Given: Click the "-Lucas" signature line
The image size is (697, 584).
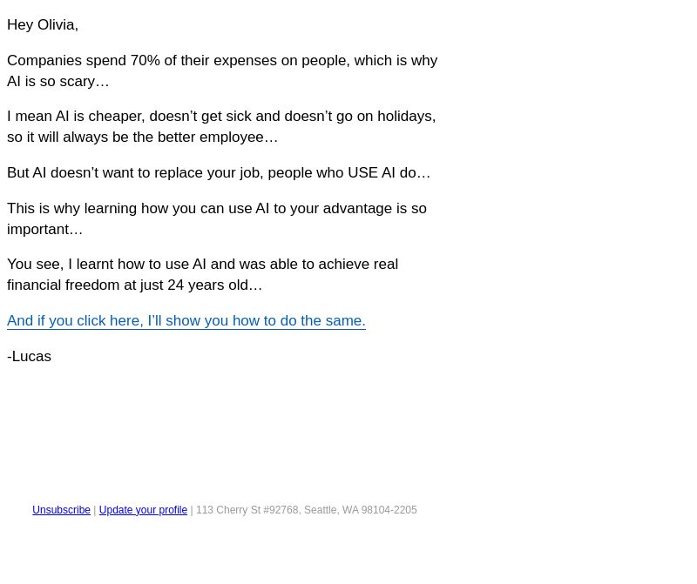Looking at the screenshot, I should (30, 356).
